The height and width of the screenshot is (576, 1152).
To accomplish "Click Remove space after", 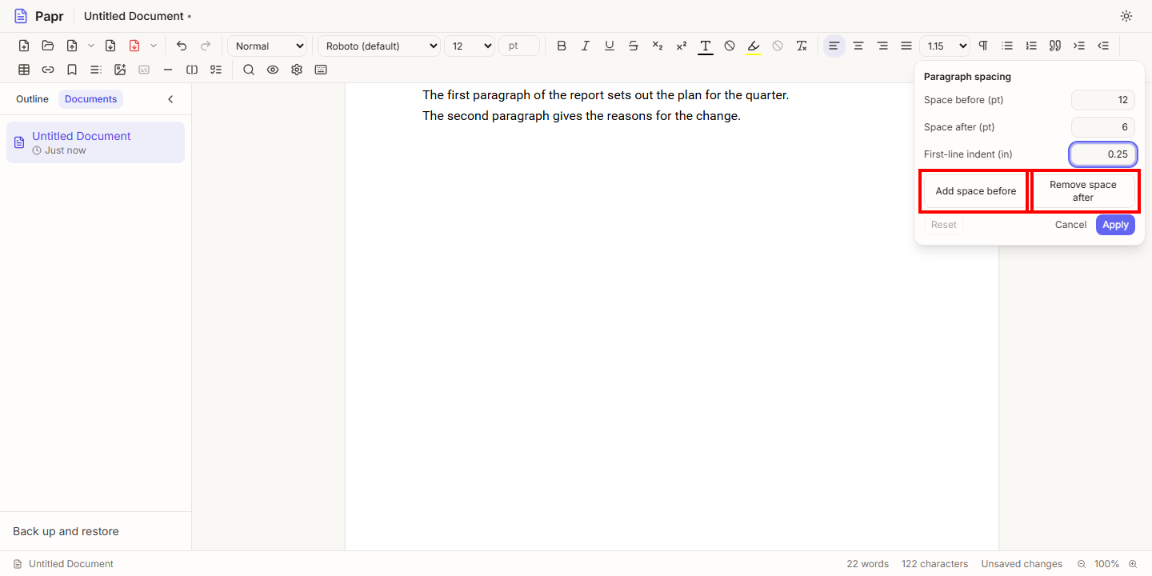I will [x=1083, y=191].
